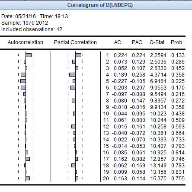This screenshot has width=192, height=192.
Task: Click the Prob value 0.831 in row 19
Action: 178,172
